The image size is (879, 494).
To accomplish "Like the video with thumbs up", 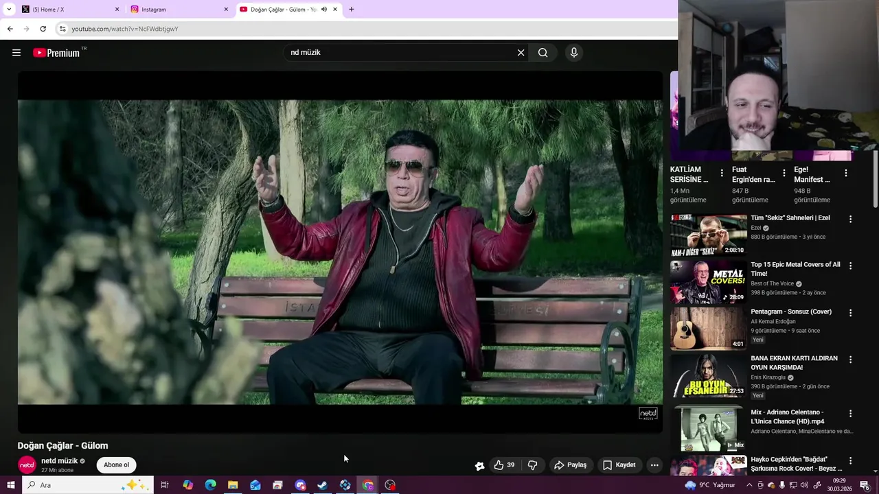I will click(x=504, y=465).
